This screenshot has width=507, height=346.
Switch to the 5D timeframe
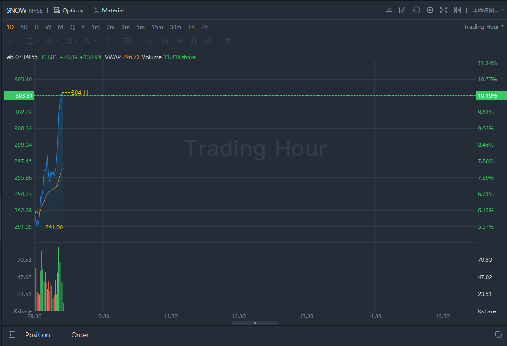point(24,27)
